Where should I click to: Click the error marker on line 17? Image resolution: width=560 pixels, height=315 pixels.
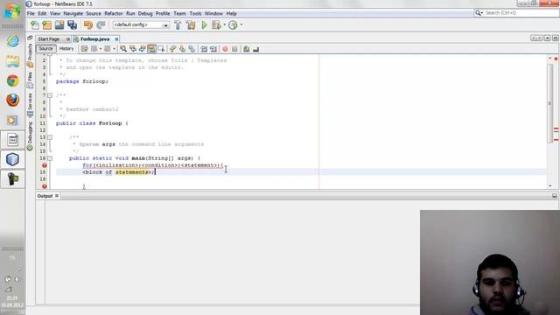(x=45, y=165)
